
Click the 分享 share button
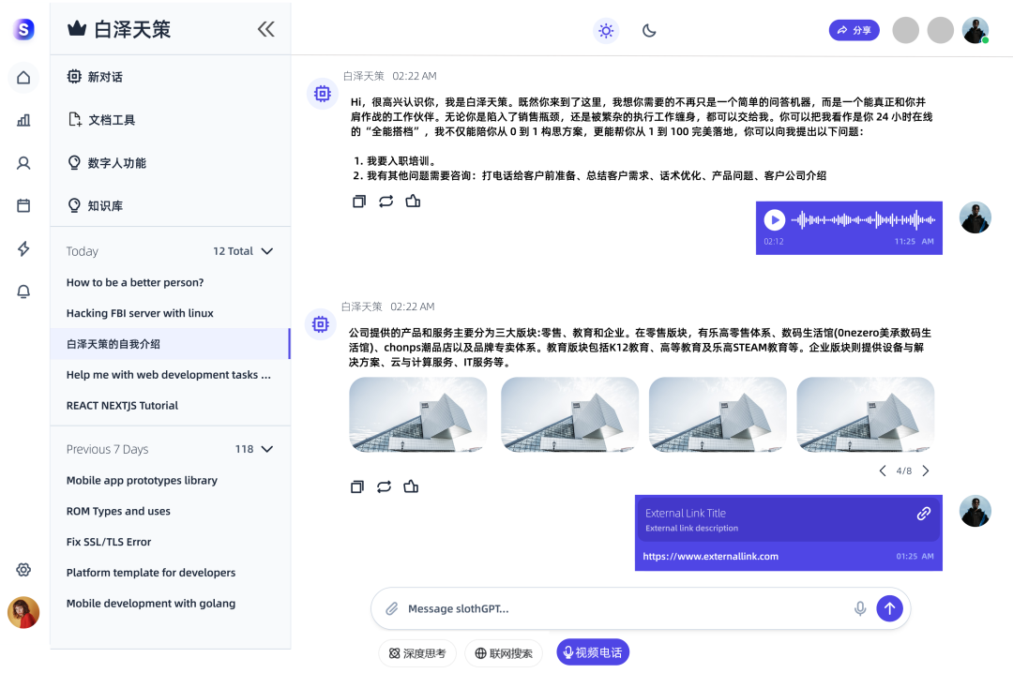point(854,29)
